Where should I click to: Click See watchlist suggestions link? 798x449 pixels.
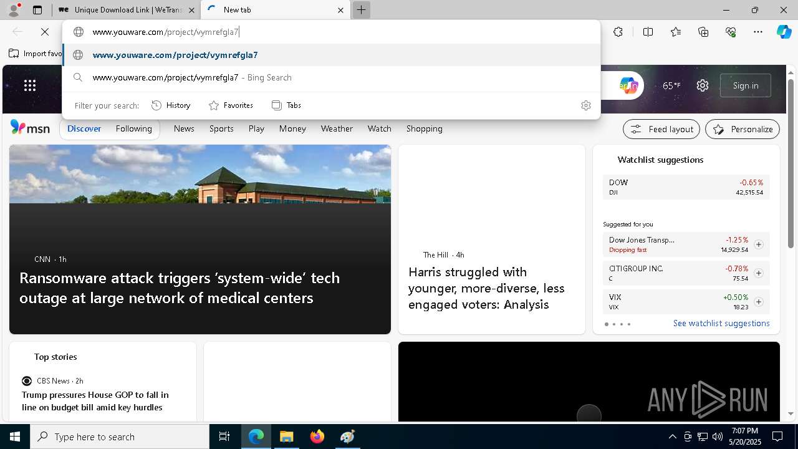(x=721, y=323)
